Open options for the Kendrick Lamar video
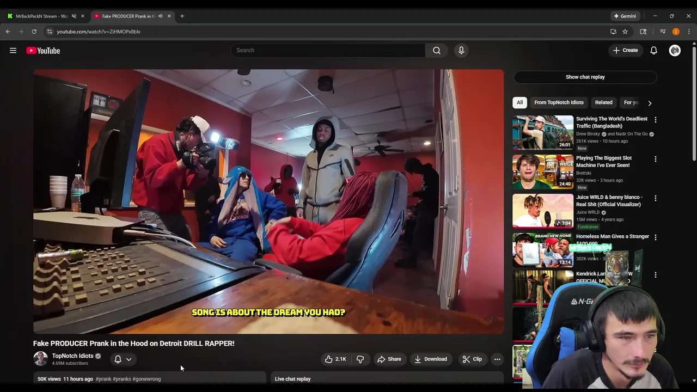The height and width of the screenshot is (392, 697). coord(656,275)
